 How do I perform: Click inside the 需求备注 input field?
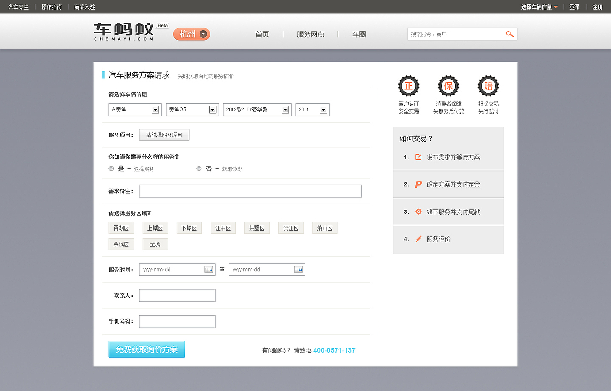(x=250, y=191)
